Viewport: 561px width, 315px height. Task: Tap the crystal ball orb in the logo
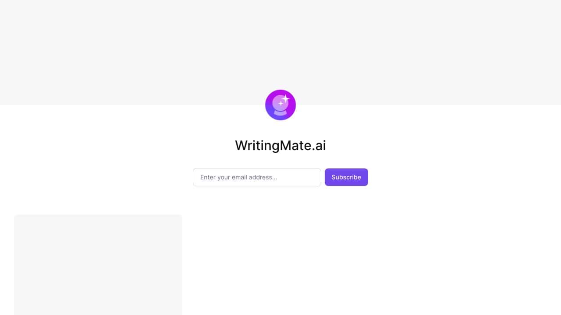(280, 103)
